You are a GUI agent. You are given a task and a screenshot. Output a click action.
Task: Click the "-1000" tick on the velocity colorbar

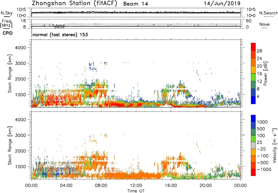[264, 169]
